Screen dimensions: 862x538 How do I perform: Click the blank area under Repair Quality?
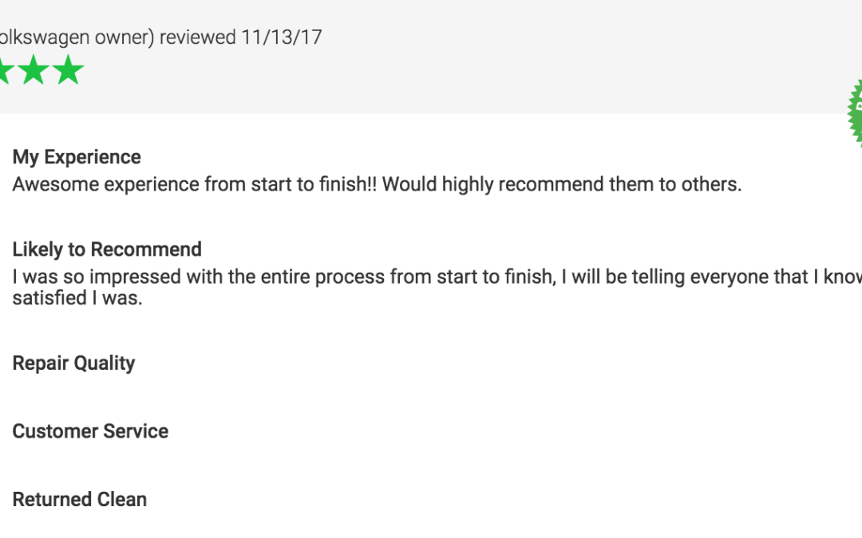pyautogui.click(x=220, y=397)
